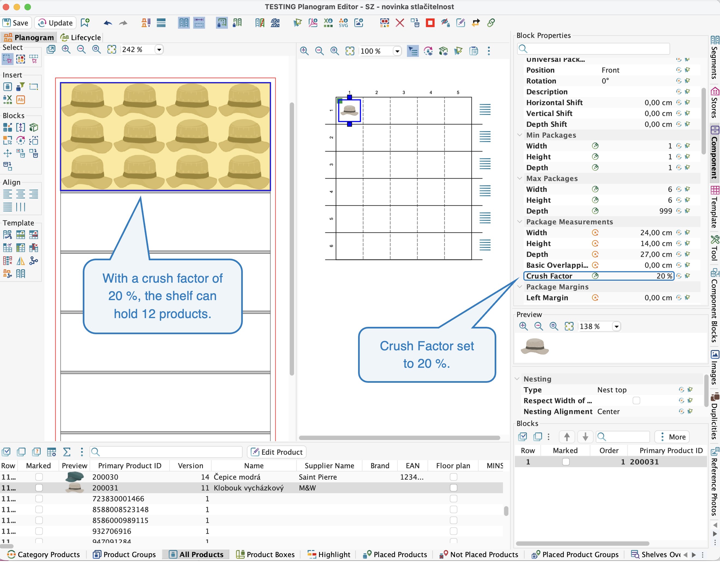This screenshot has width=720, height=562.
Task: Click the Blocks table horizontal scrollbar
Action: 583,544
